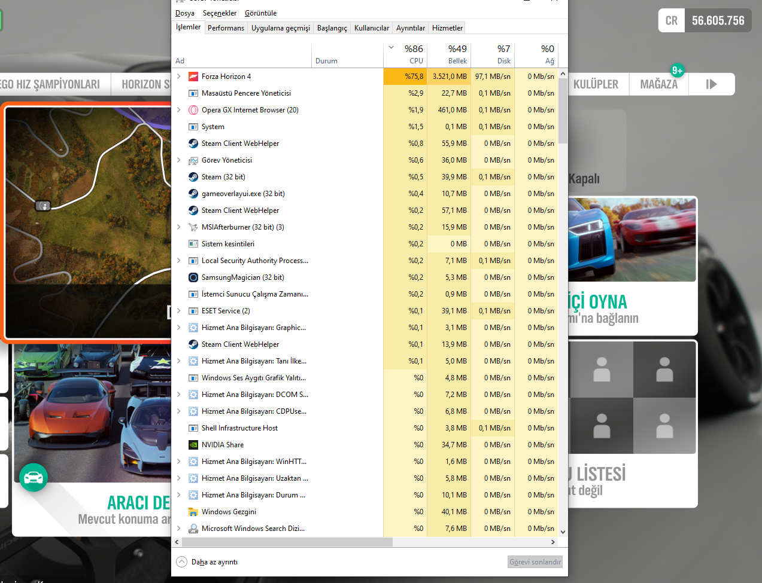Click the Windows Gezgini folder icon
This screenshot has height=583, width=762.
(x=193, y=512)
